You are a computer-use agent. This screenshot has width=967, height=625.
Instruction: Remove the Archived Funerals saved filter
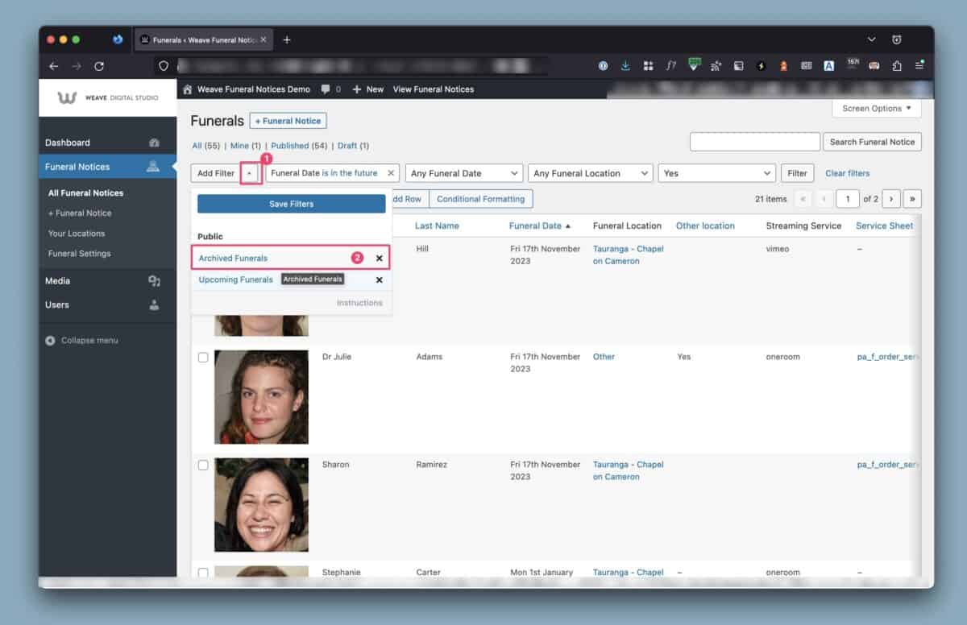click(x=380, y=259)
